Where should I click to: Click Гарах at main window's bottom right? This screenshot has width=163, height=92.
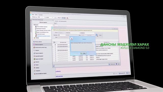(x=128, y=73)
